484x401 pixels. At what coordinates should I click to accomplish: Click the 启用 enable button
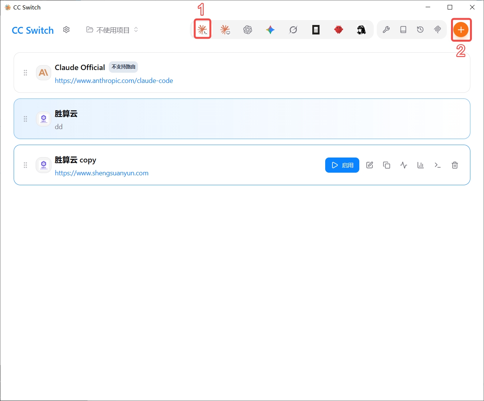[342, 165]
